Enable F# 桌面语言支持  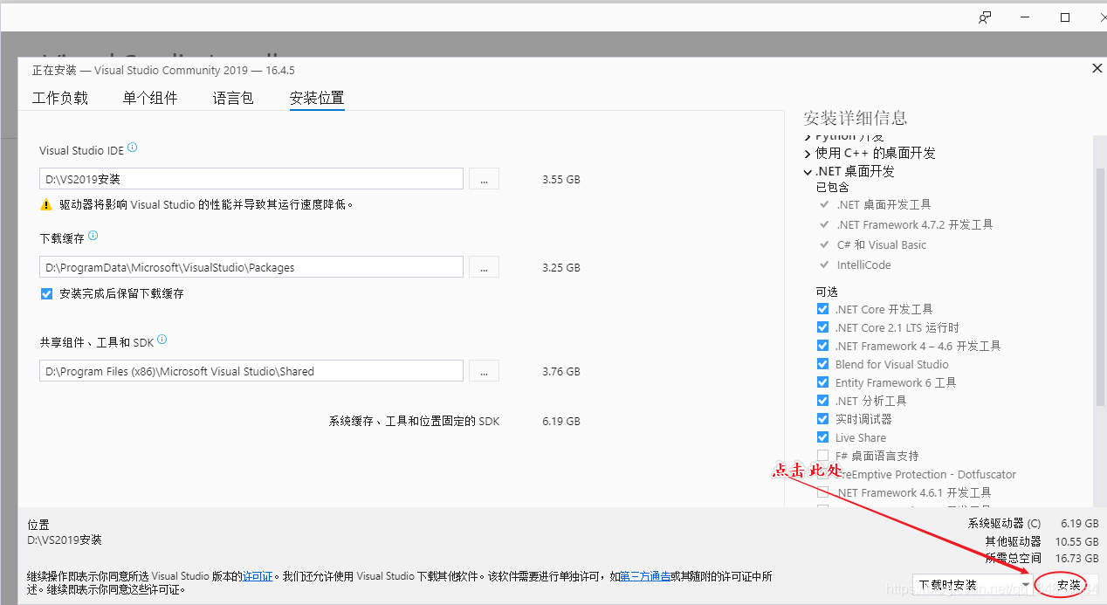(x=822, y=455)
